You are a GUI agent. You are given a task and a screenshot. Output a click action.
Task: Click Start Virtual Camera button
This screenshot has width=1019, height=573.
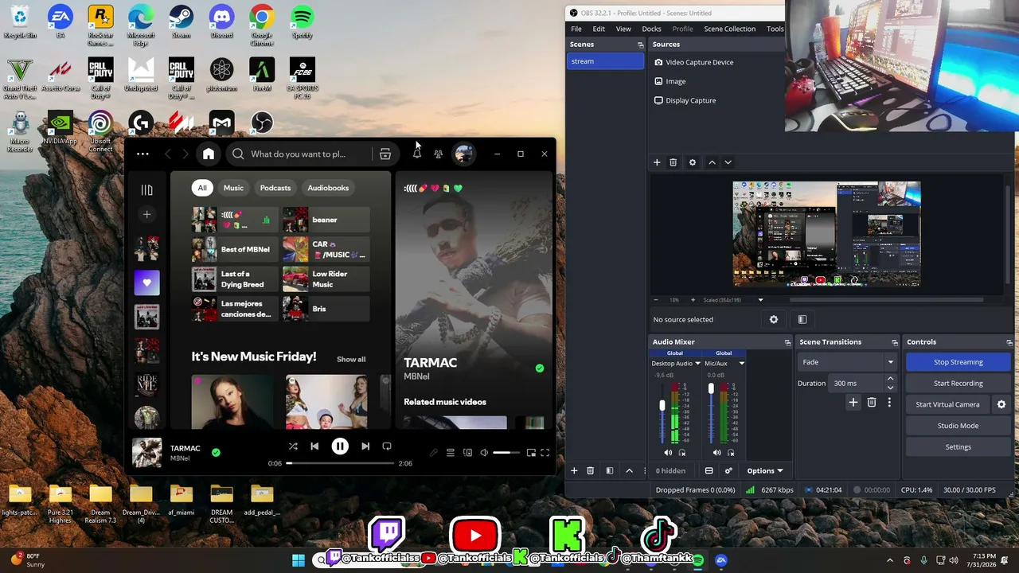947,404
